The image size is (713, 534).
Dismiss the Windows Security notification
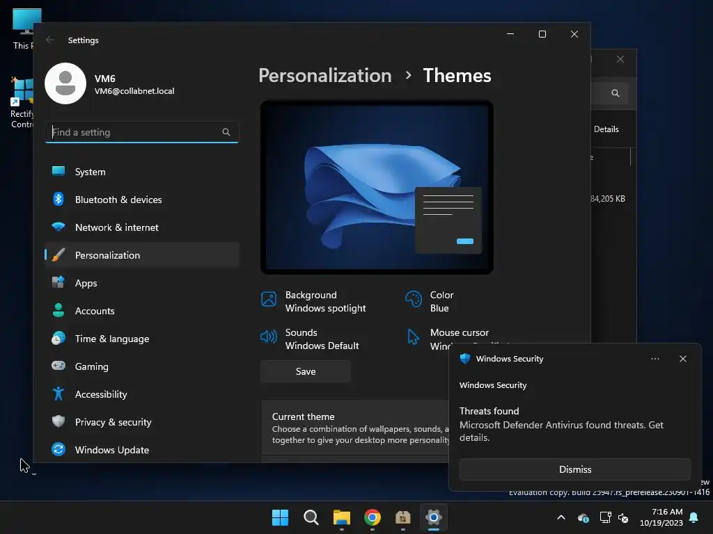pyautogui.click(x=574, y=469)
